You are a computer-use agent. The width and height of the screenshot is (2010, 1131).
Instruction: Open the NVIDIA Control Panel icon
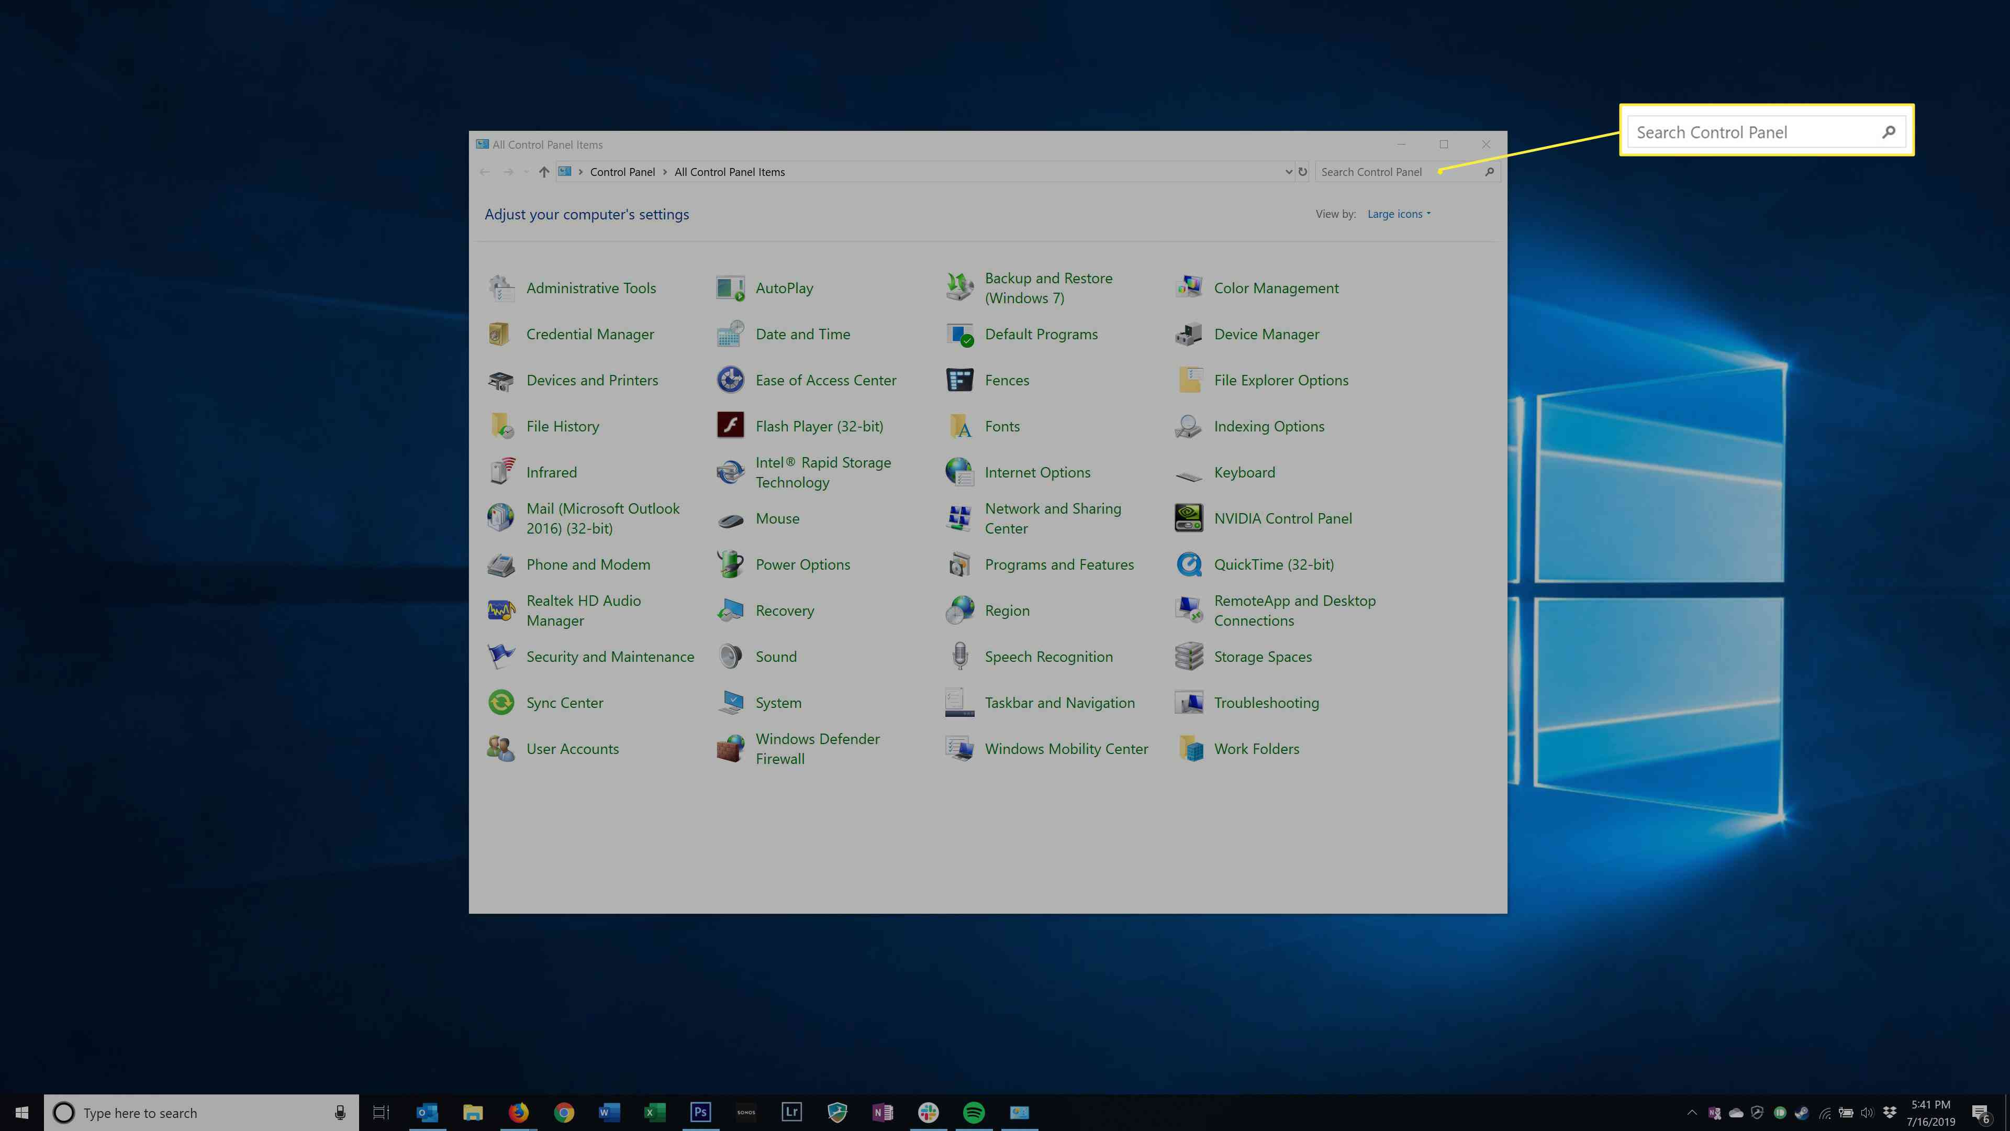pos(1188,518)
